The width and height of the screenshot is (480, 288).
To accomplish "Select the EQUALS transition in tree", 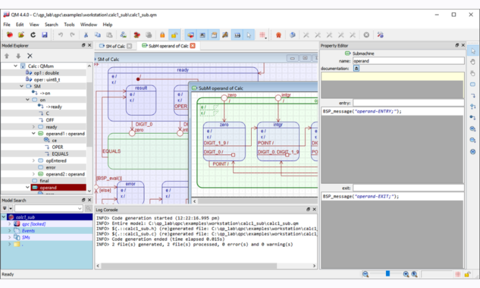I will tap(60, 154).
